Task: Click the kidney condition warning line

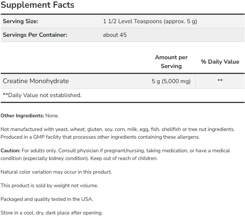Action: (x=79, y=159)
